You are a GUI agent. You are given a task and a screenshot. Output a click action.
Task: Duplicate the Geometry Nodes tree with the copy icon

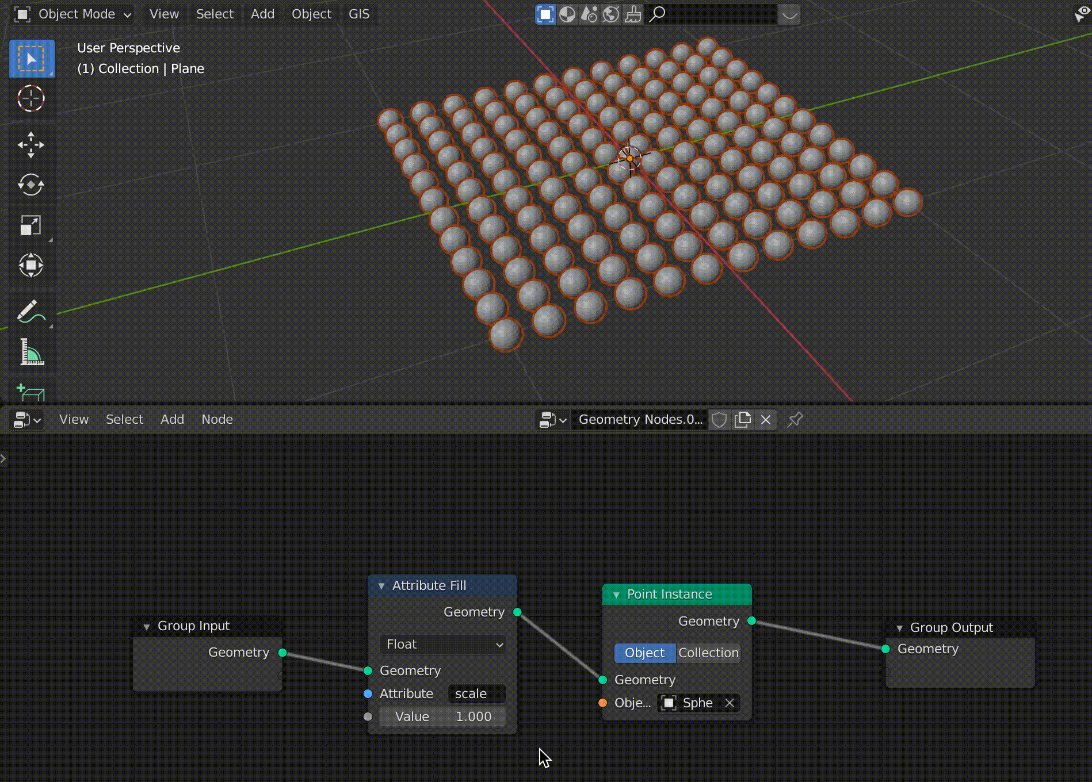(x=743, y=420)
